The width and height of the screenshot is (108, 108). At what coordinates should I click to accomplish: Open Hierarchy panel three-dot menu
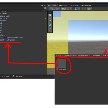tap(45, 5)
